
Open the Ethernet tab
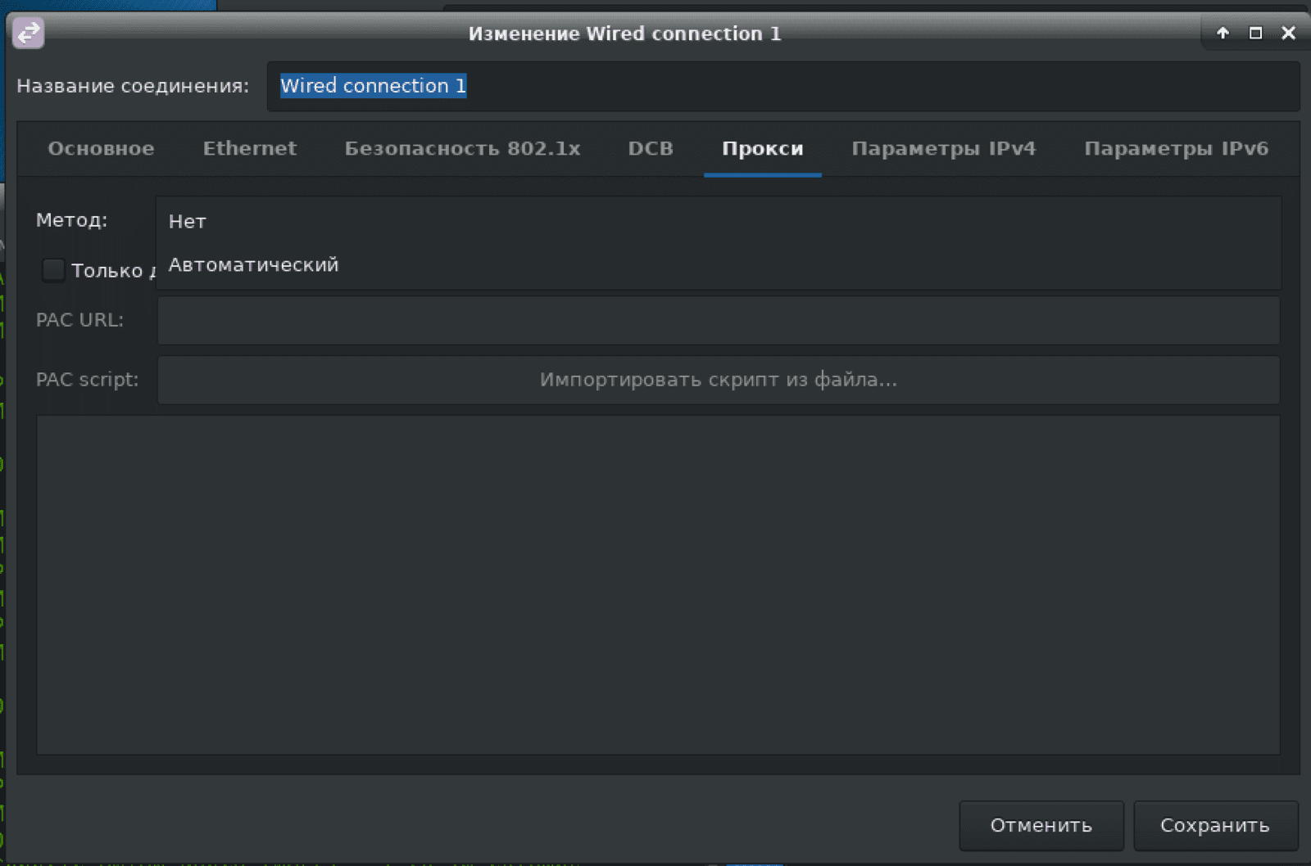pos(250,149)
